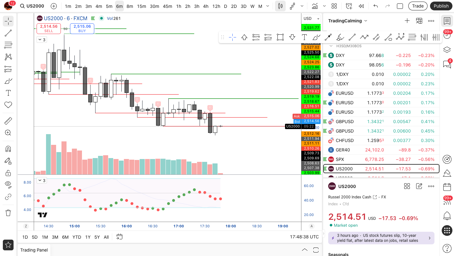Open the go to date calendar icon
Image resolution: width=454 pixels, height=256 pixels.
119,237
